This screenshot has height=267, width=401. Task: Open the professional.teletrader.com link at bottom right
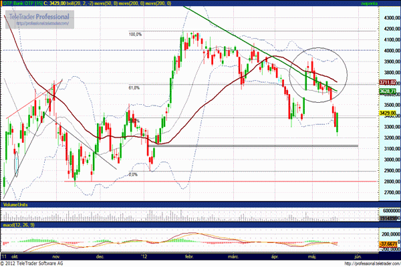click(372, 264)
